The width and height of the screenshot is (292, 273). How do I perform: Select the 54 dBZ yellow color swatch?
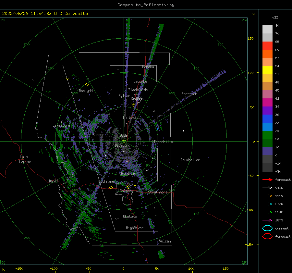[267, 70]
